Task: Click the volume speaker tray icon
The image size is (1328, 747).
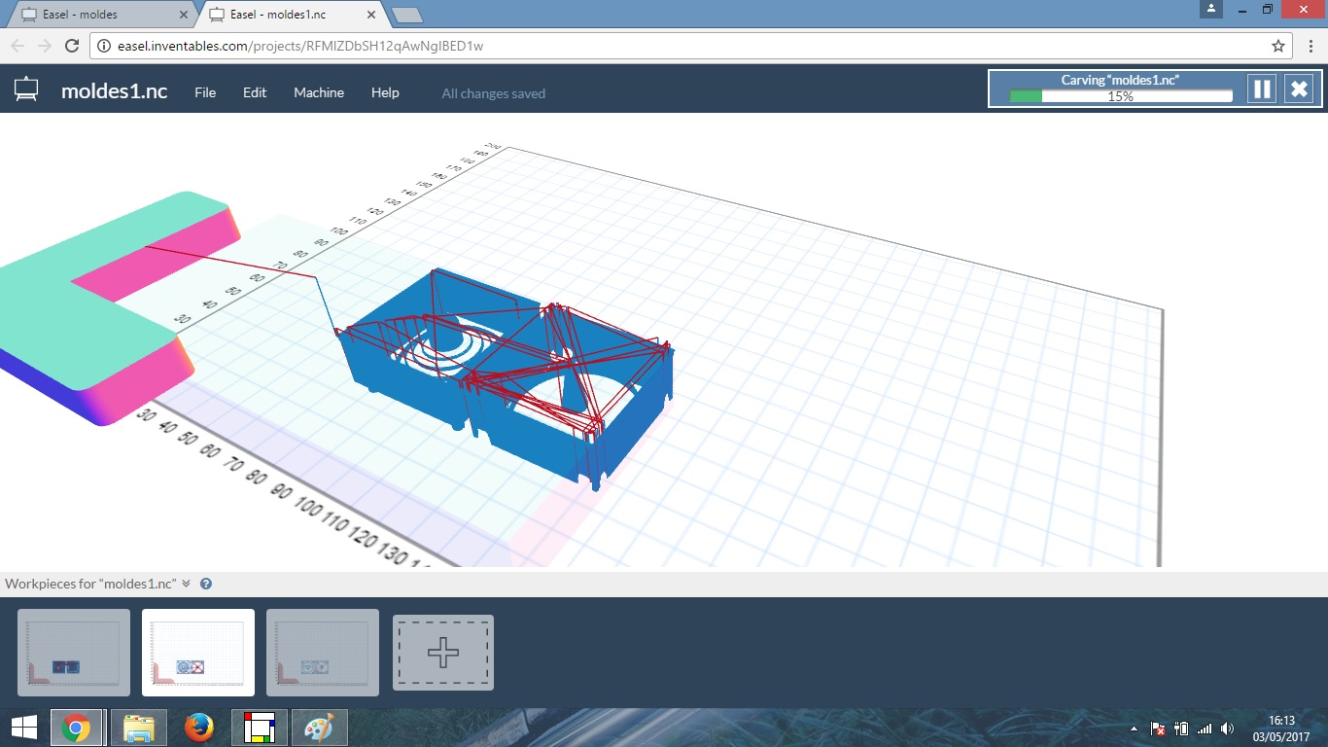Action: click(x=1228, y=729)
